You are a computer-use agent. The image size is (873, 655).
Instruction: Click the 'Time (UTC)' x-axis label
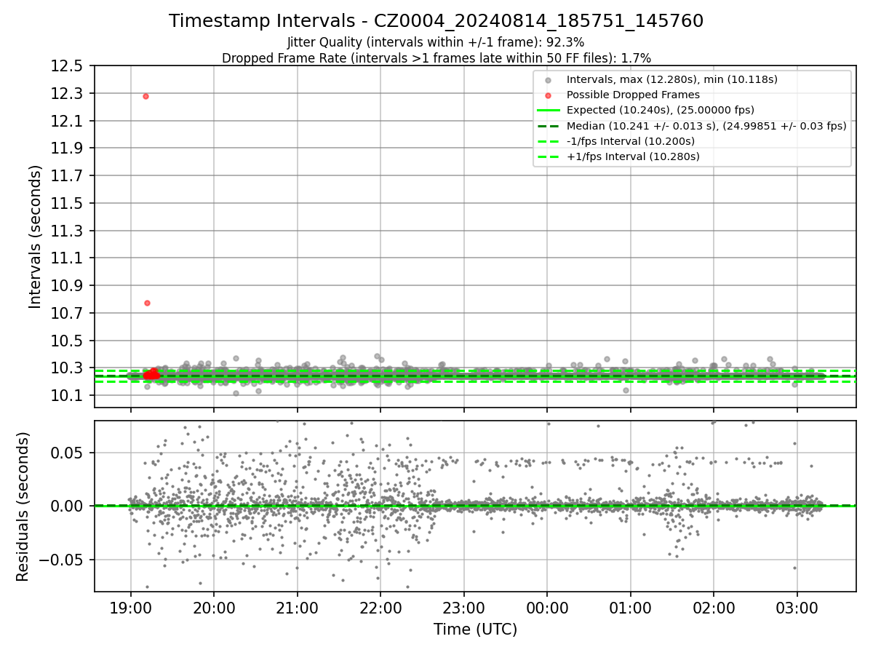point(475,630)
